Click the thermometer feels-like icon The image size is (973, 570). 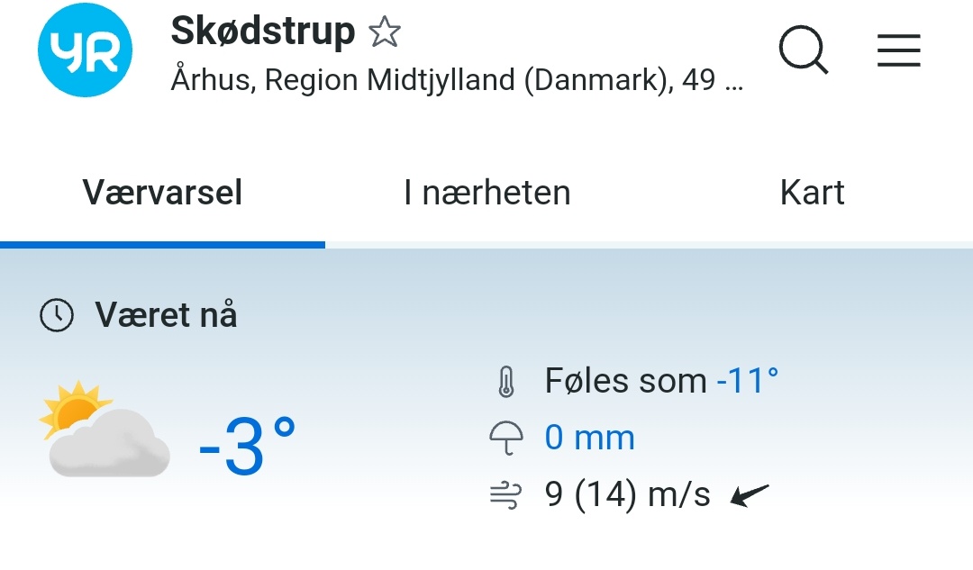505,382
